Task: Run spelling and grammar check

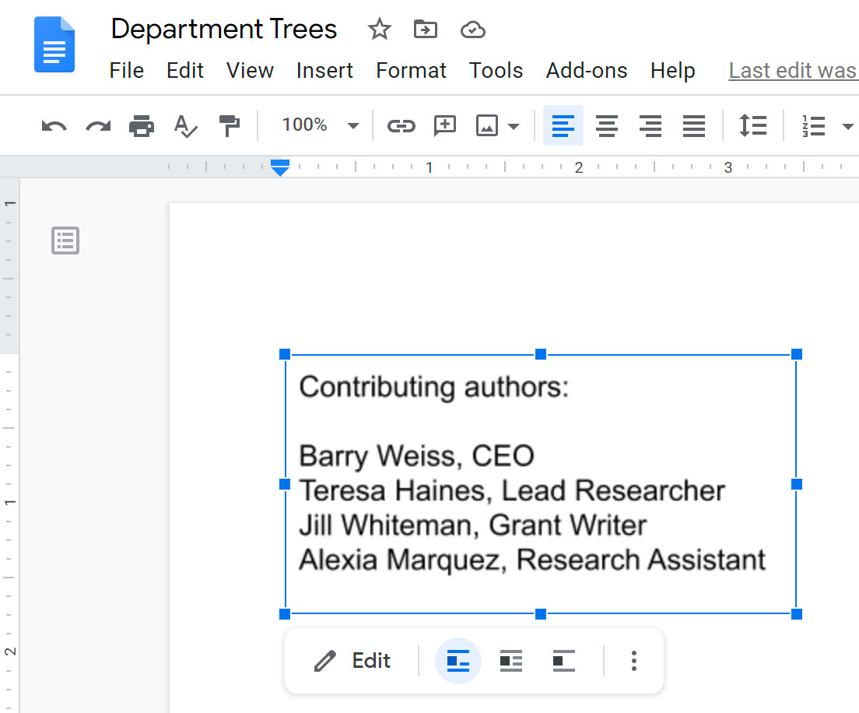Action: [x=186, y=125]
